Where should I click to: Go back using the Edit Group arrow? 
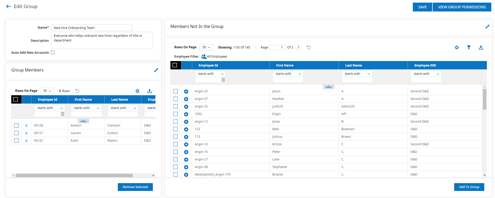click(8, 7)
